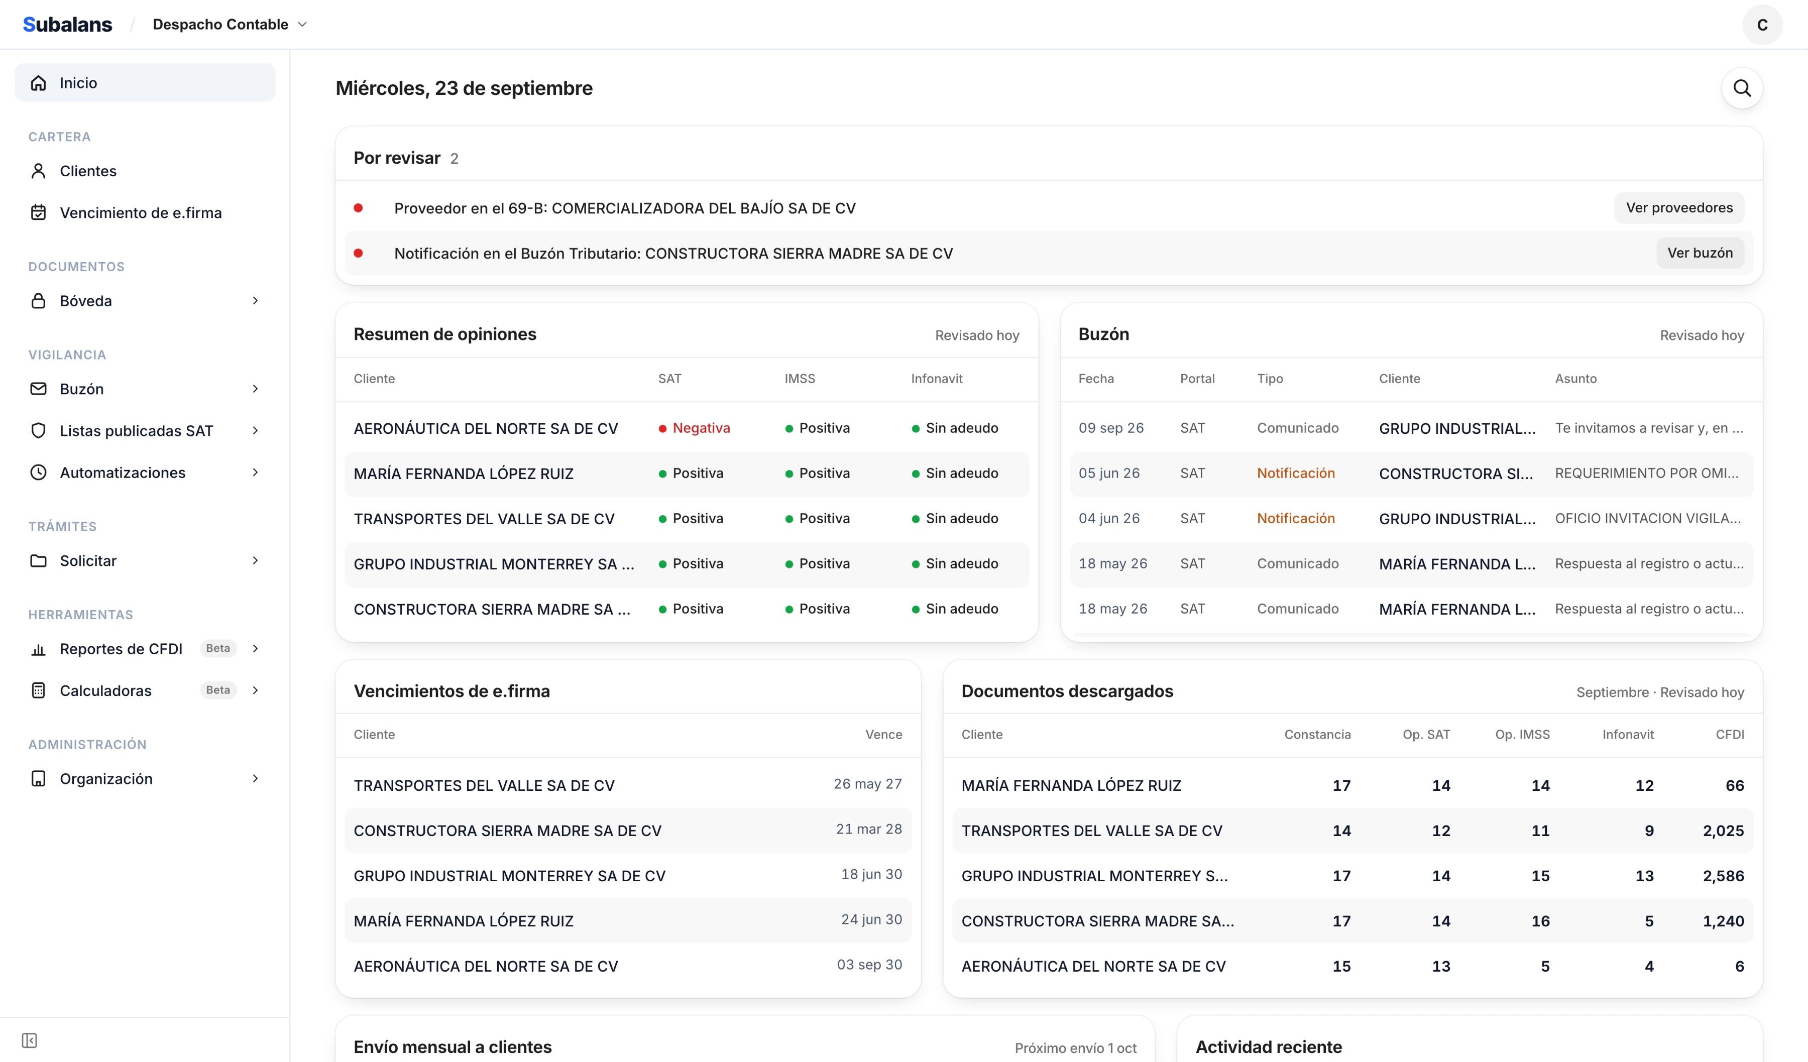Go to Clientes in the sidebar

tap(145, 171)
